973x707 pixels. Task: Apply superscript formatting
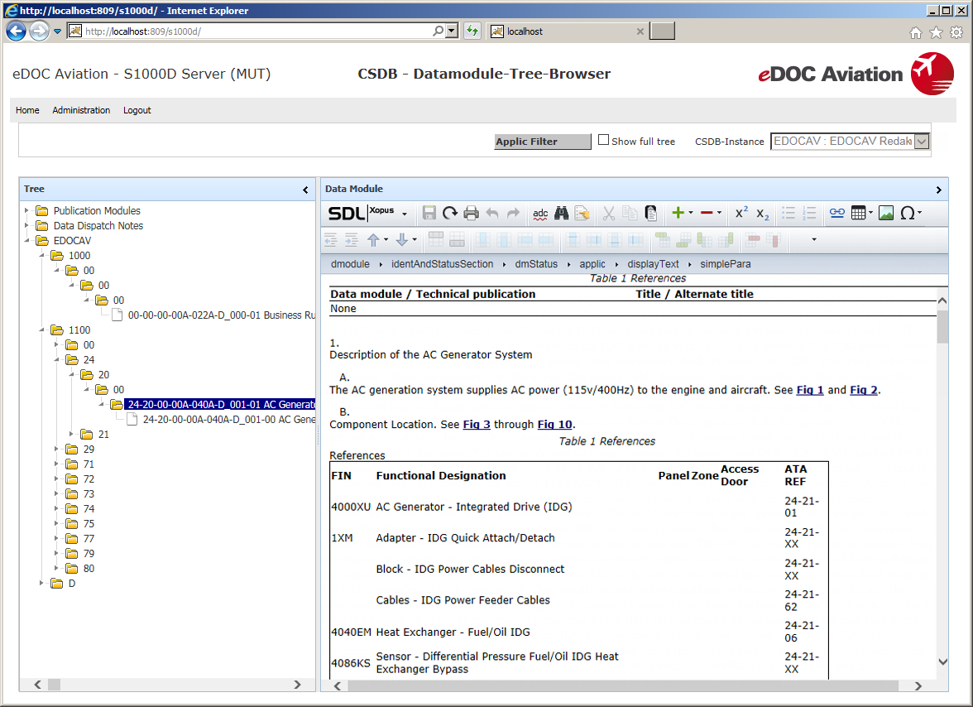click(x=741, y=214)
